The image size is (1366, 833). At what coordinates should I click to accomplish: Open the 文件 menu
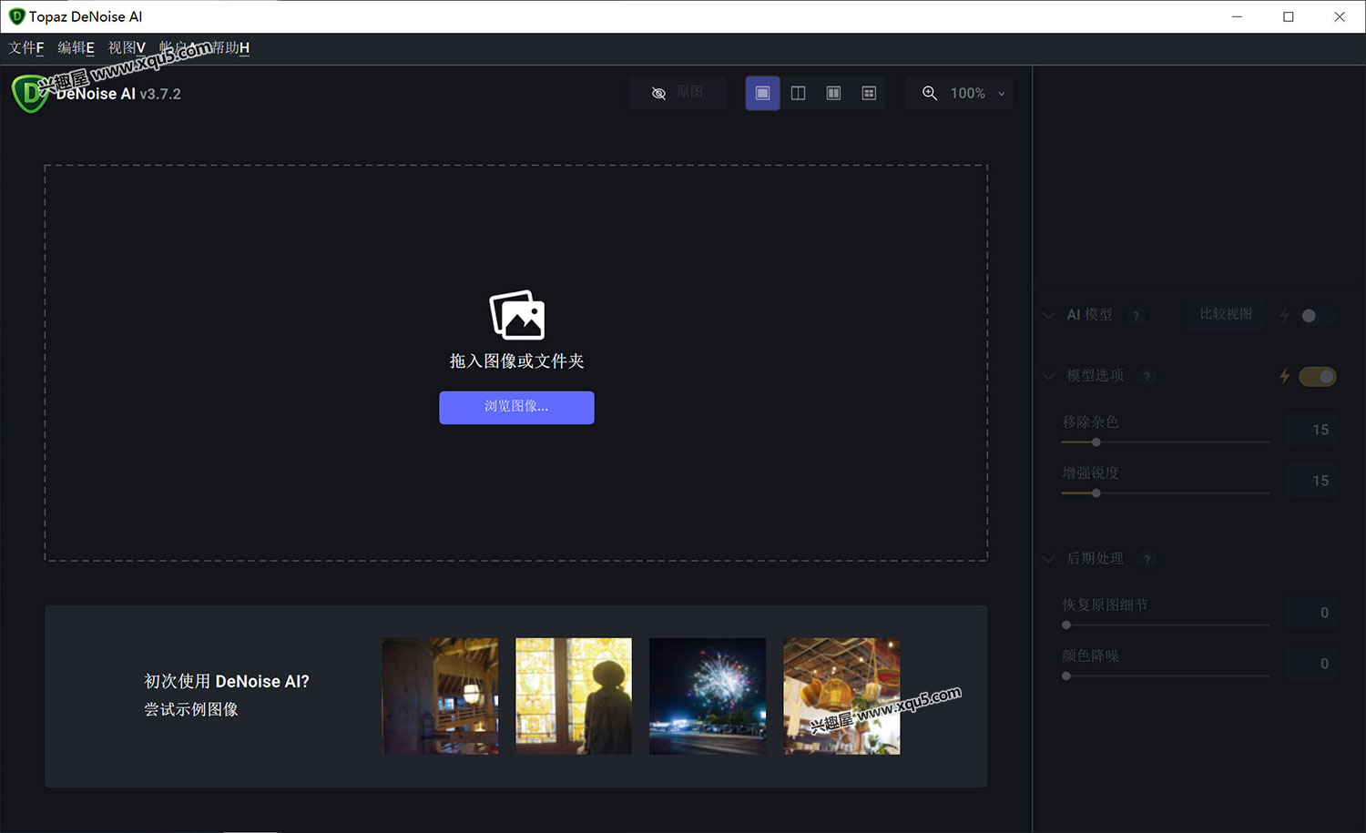pyautogui.click(x=26, y=47)
